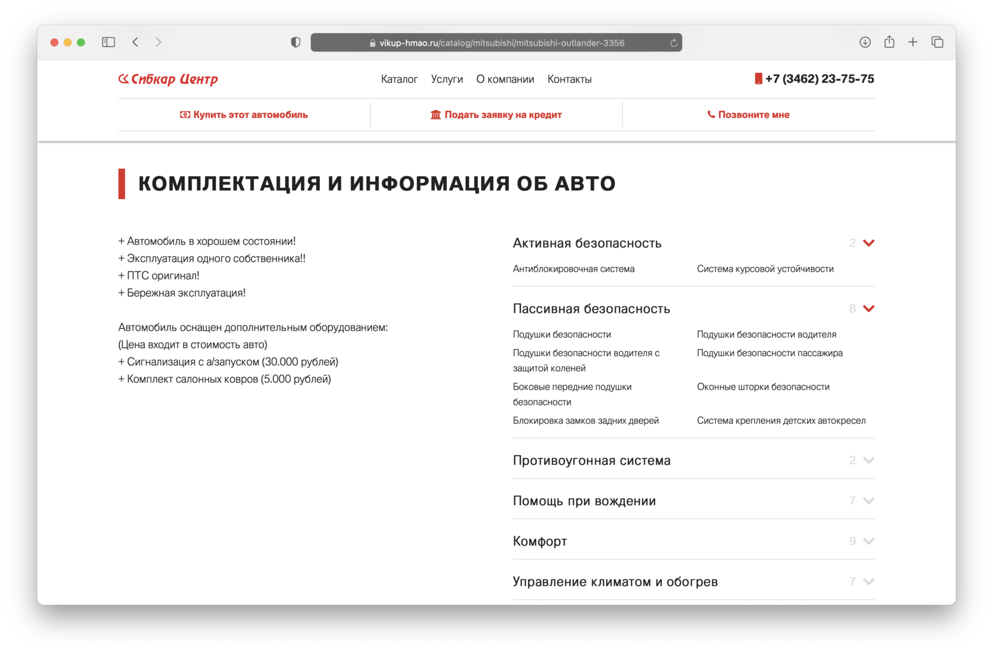Click Система крепления детских автокресел text

point(781,421)
